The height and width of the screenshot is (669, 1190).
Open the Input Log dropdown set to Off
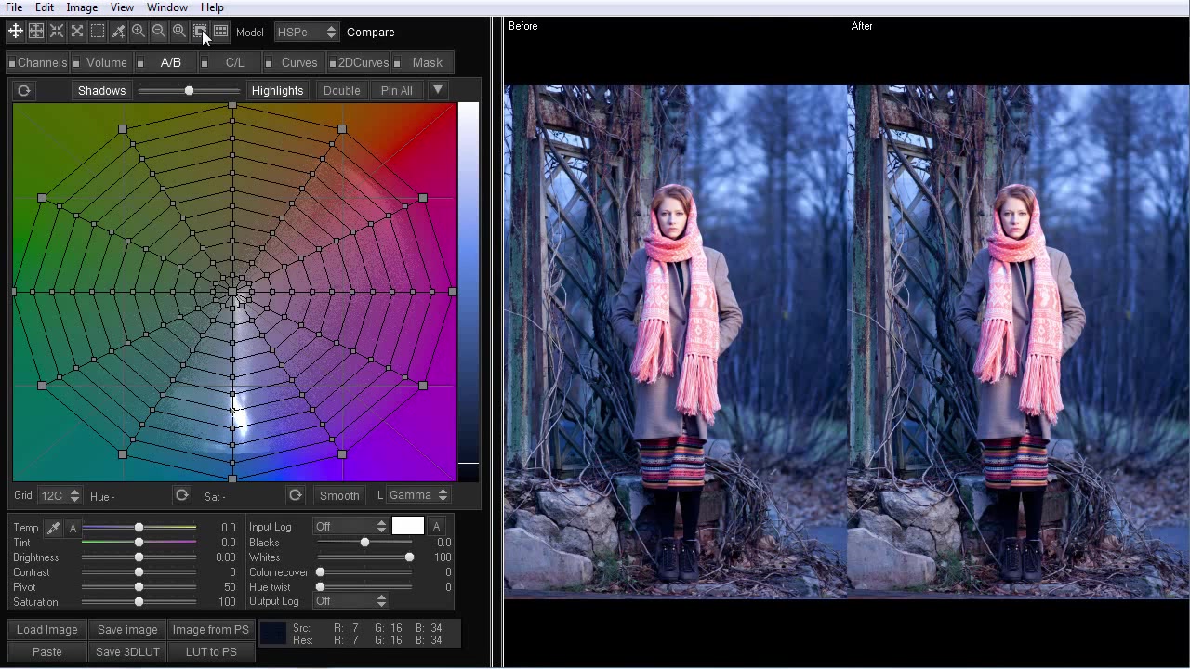coord(350,526)
